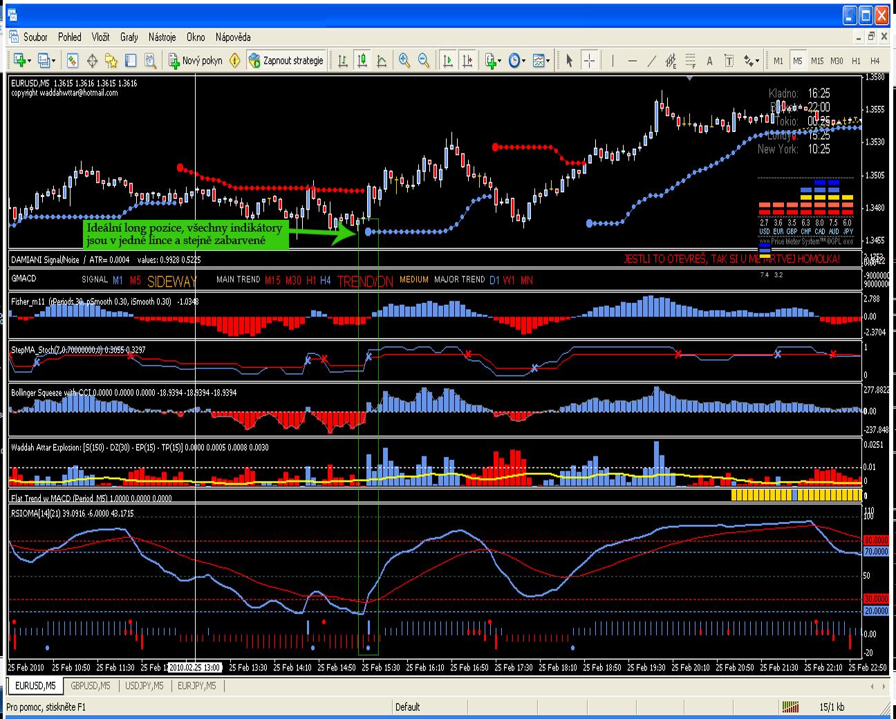Screen dimensions: 896x719
Task: Open the periods clock icon
Action: click(x=514, y=61)
